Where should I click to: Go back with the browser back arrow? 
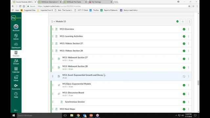coord(13,6)
